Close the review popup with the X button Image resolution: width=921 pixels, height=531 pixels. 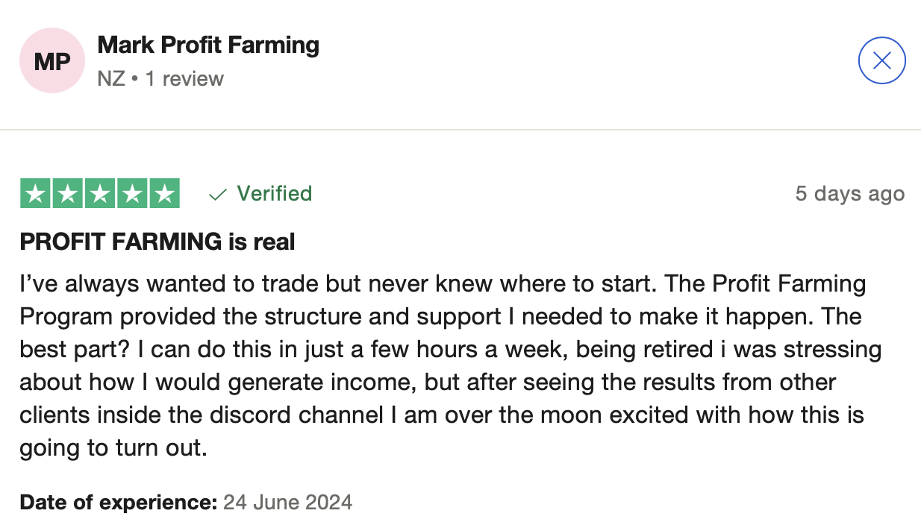881,60
